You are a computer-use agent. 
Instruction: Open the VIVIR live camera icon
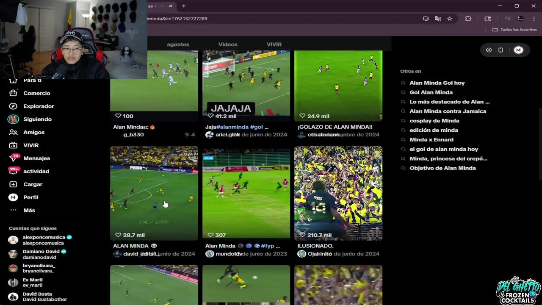tap(13, 145)
